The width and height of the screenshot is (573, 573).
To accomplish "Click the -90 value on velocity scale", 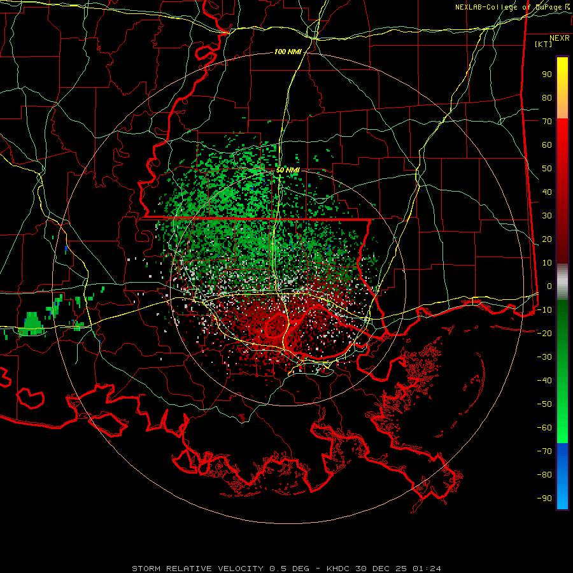I will (544, 499).
